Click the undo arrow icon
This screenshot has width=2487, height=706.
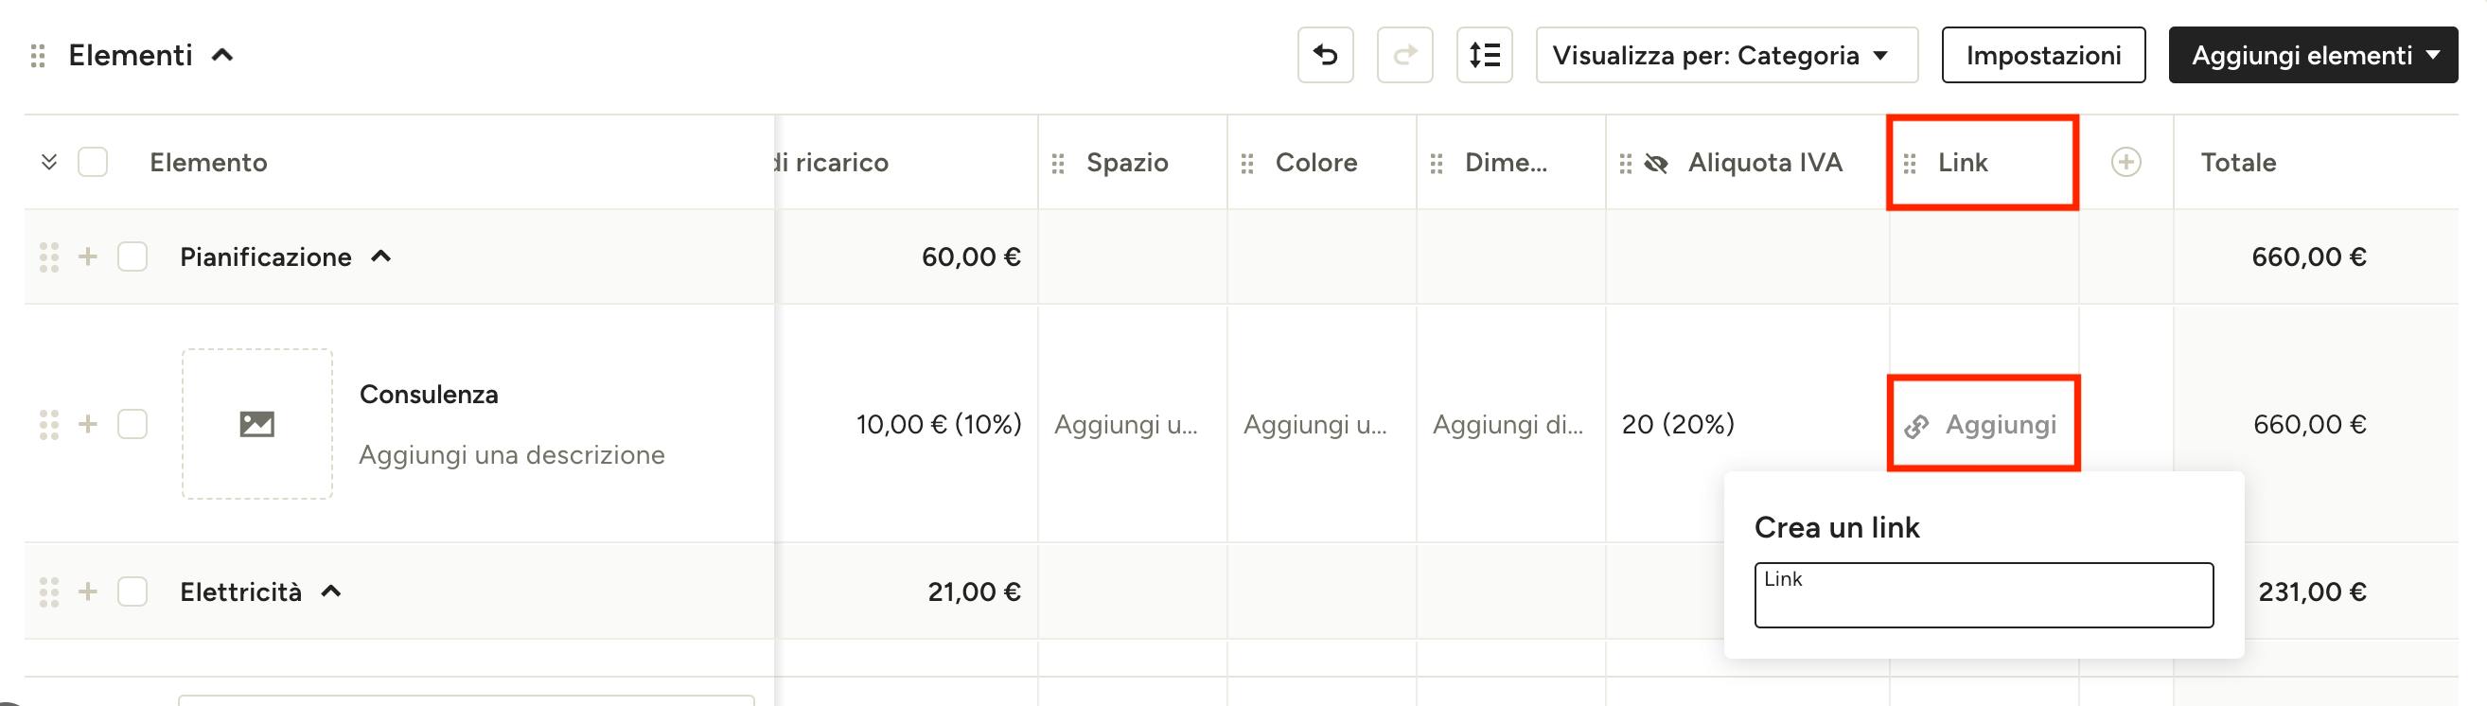tap(1325, 55)
